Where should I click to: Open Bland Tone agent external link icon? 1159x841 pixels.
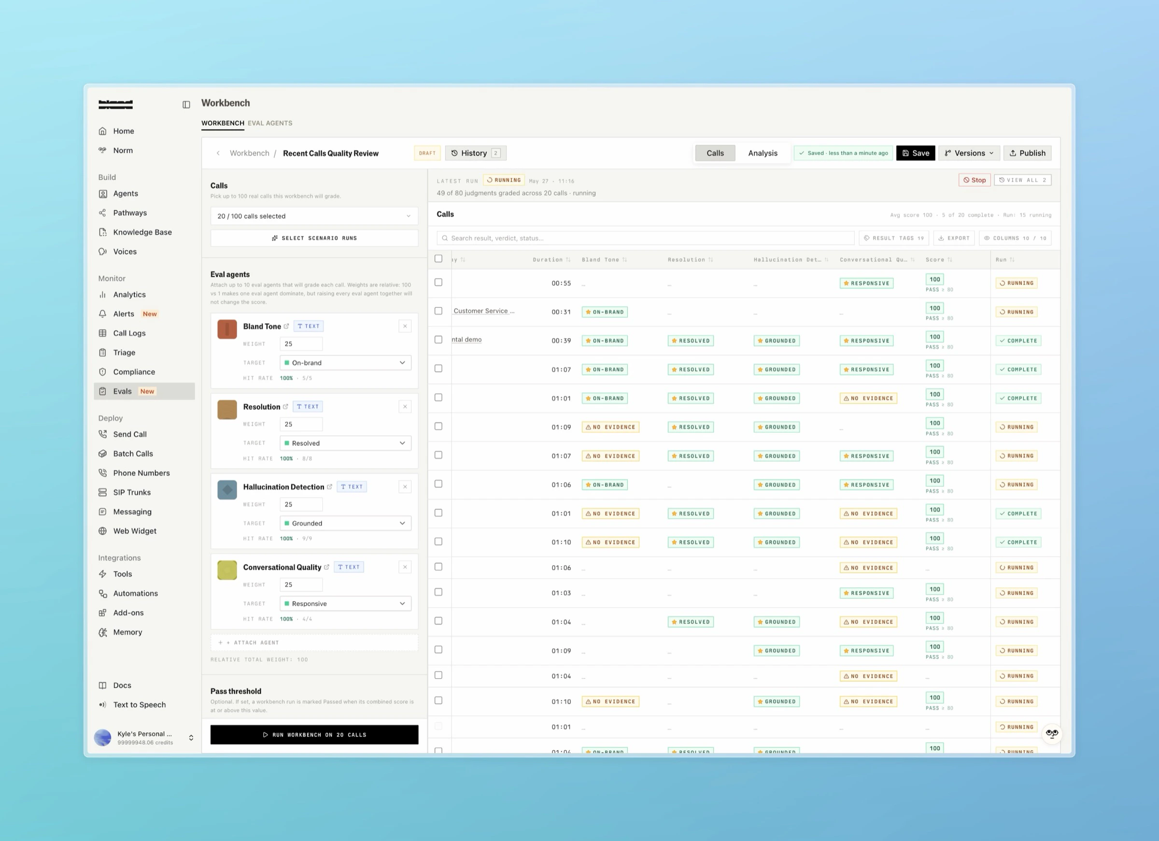(x=286, y=326)
